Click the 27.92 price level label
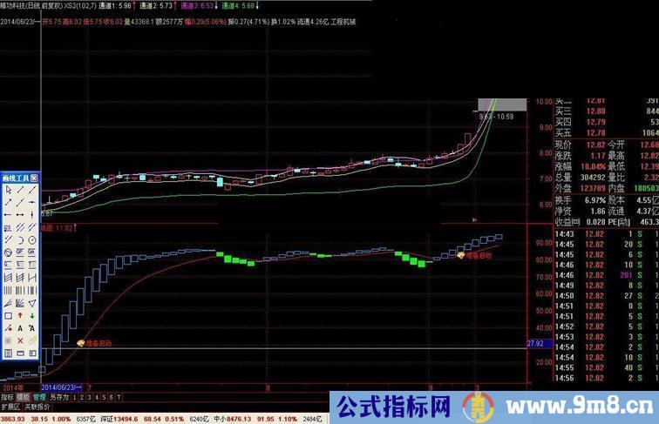Image resolution: width=659 pixels, height=424 pixels. coord(535,344)
